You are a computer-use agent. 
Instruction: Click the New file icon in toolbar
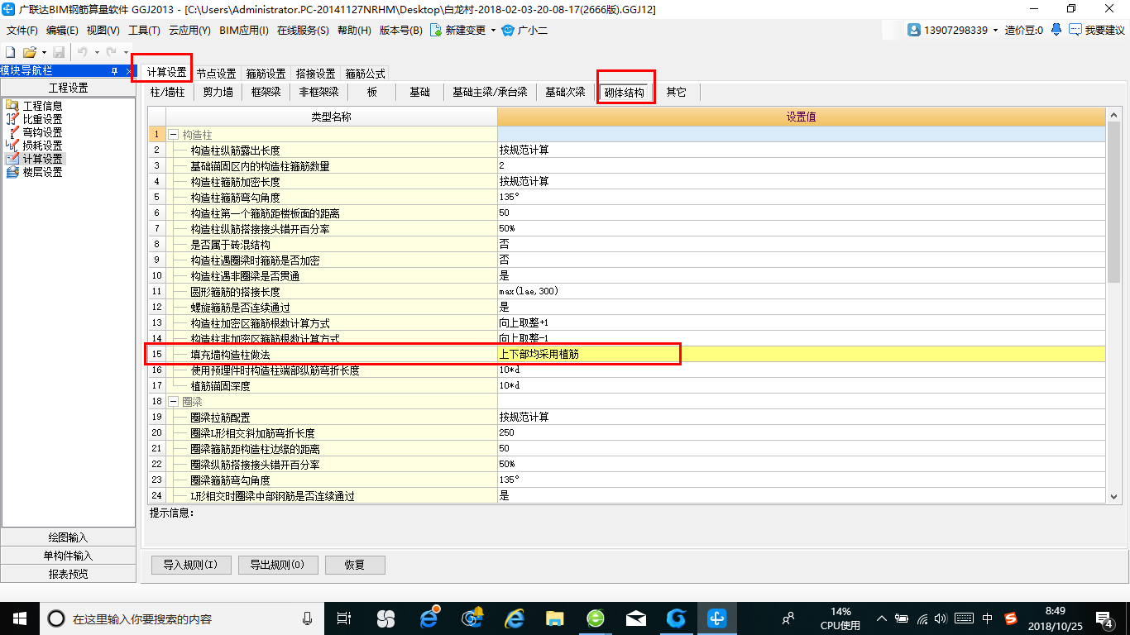coord(11,52)
